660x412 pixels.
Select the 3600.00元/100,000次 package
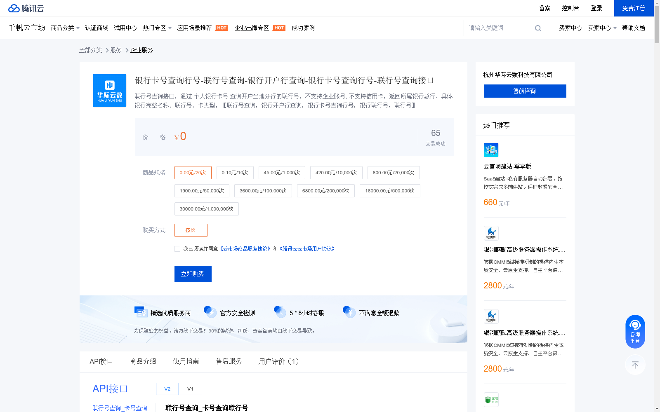(263, 191)
